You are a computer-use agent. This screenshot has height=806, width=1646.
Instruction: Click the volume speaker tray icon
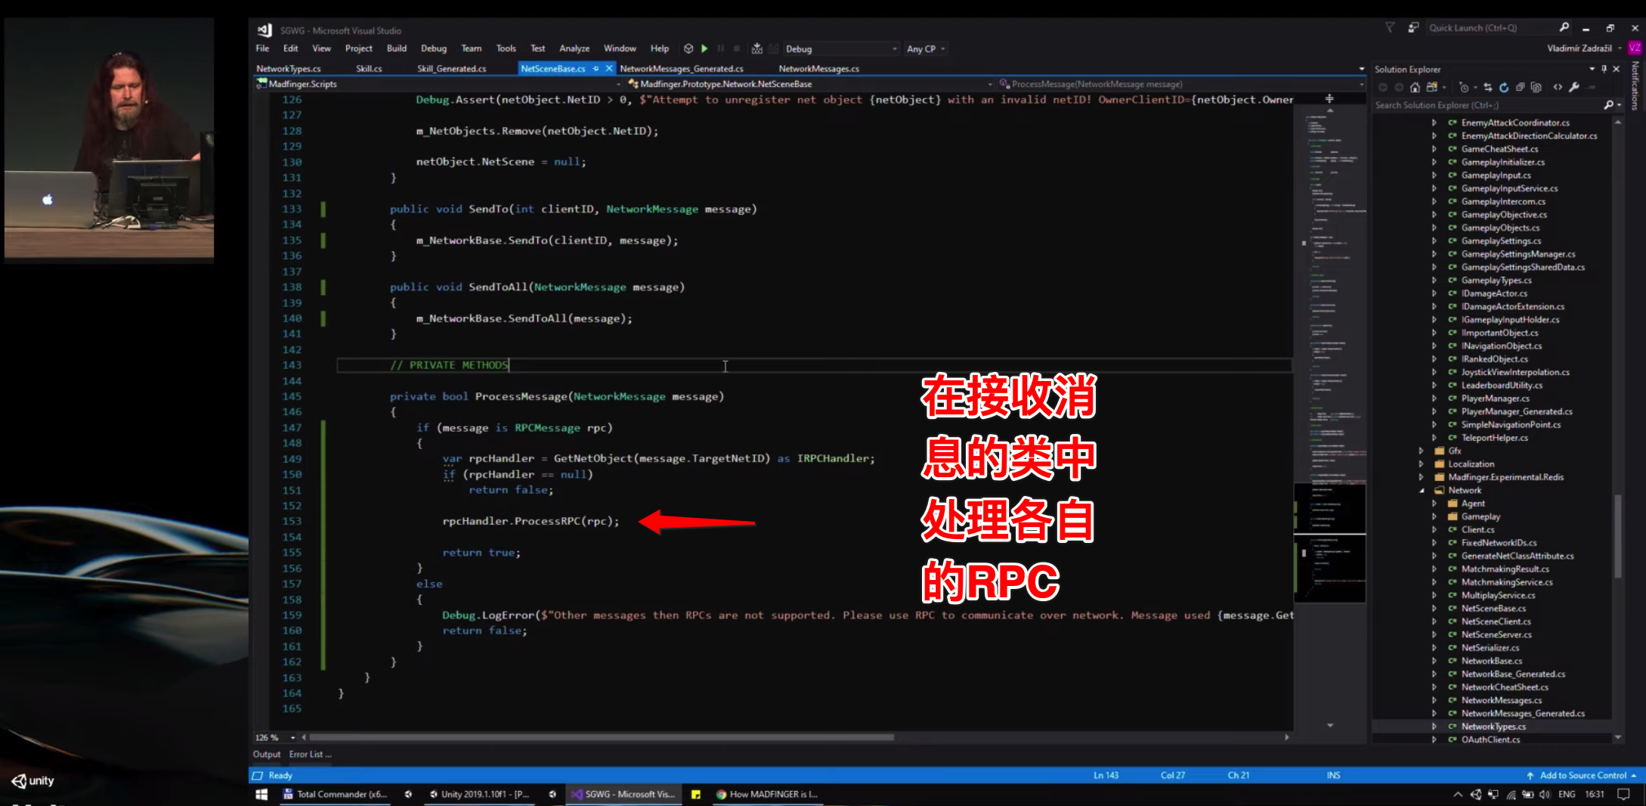tap(1544, 794)
